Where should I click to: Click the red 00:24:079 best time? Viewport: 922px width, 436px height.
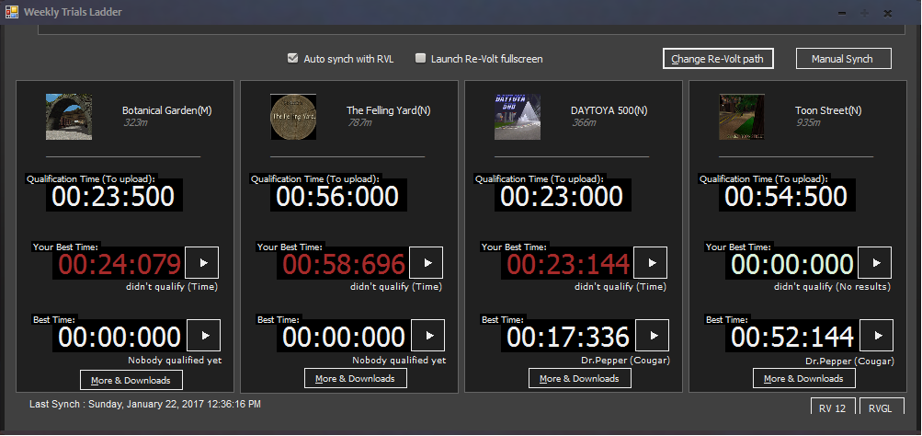tap(120, 265)
